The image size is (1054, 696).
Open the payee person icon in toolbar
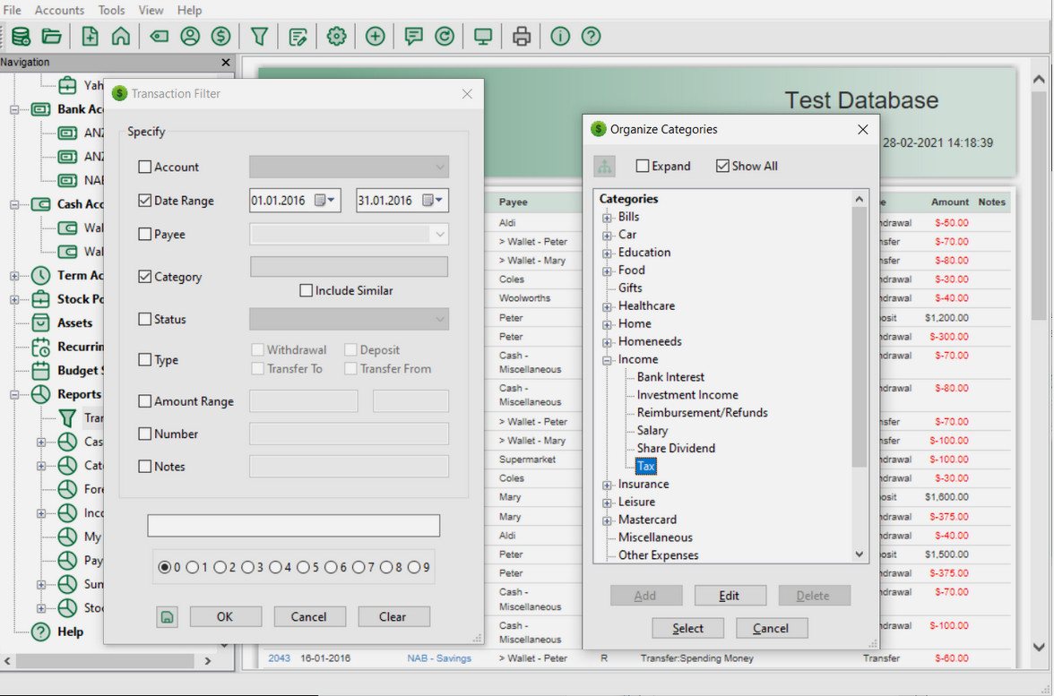190,36
